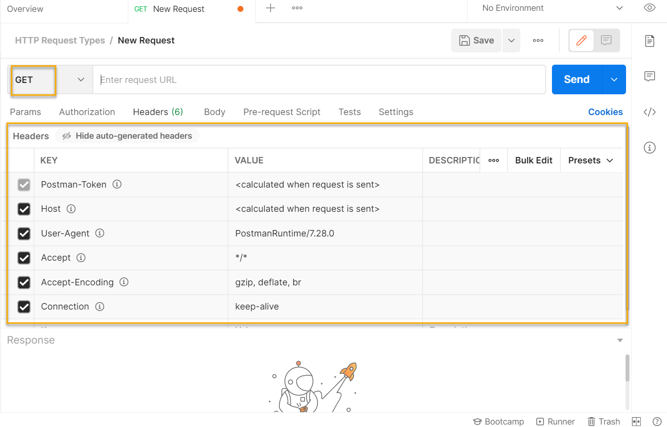Open the Trash in bottom status bar
This screenshot has height=427, width=667.
pos(603,421)
